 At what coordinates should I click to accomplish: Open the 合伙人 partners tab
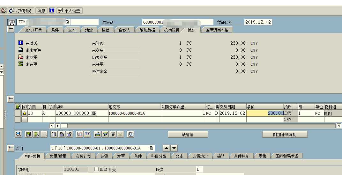tap(124, 30)
